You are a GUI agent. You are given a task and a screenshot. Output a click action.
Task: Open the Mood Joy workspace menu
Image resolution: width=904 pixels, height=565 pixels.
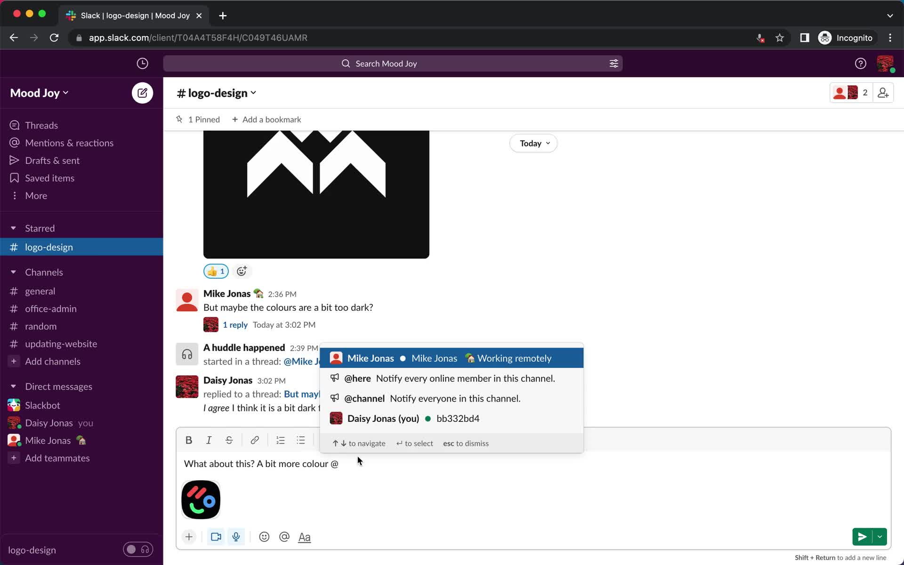40,93
